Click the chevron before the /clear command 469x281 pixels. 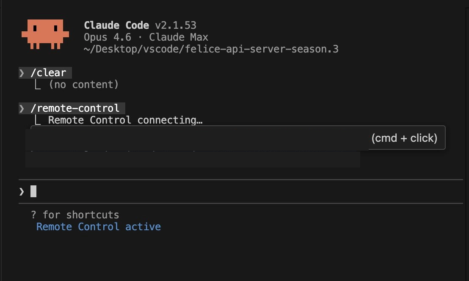[x=22, y=73]
